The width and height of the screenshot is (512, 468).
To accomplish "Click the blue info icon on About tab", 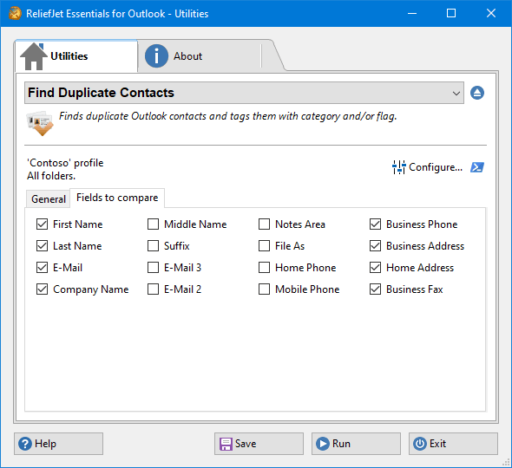I will (x=156, y=56).
